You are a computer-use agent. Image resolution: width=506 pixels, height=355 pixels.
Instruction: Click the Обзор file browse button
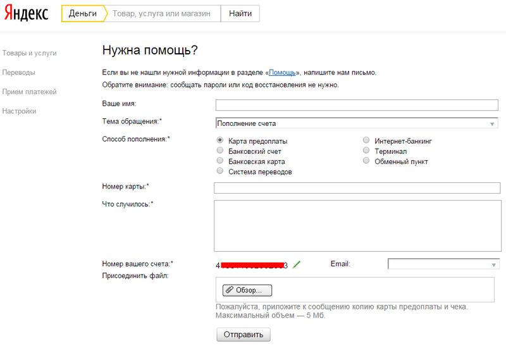pos(247,290)
